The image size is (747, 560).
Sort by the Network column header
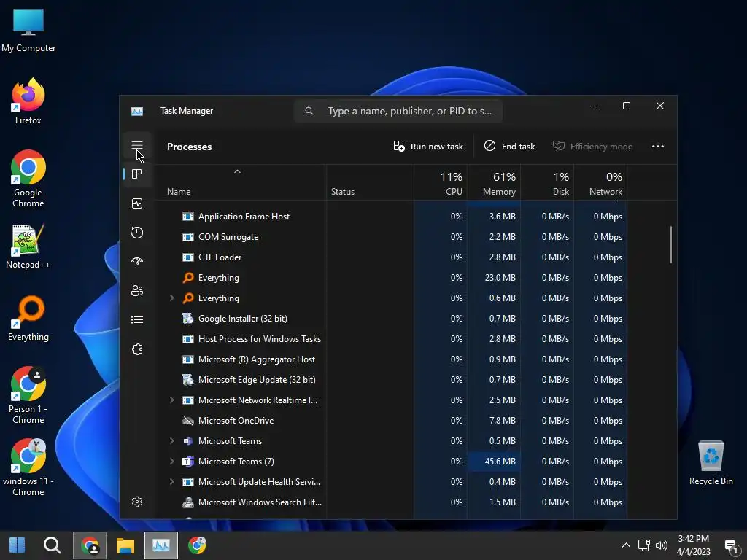pos(601,183)
